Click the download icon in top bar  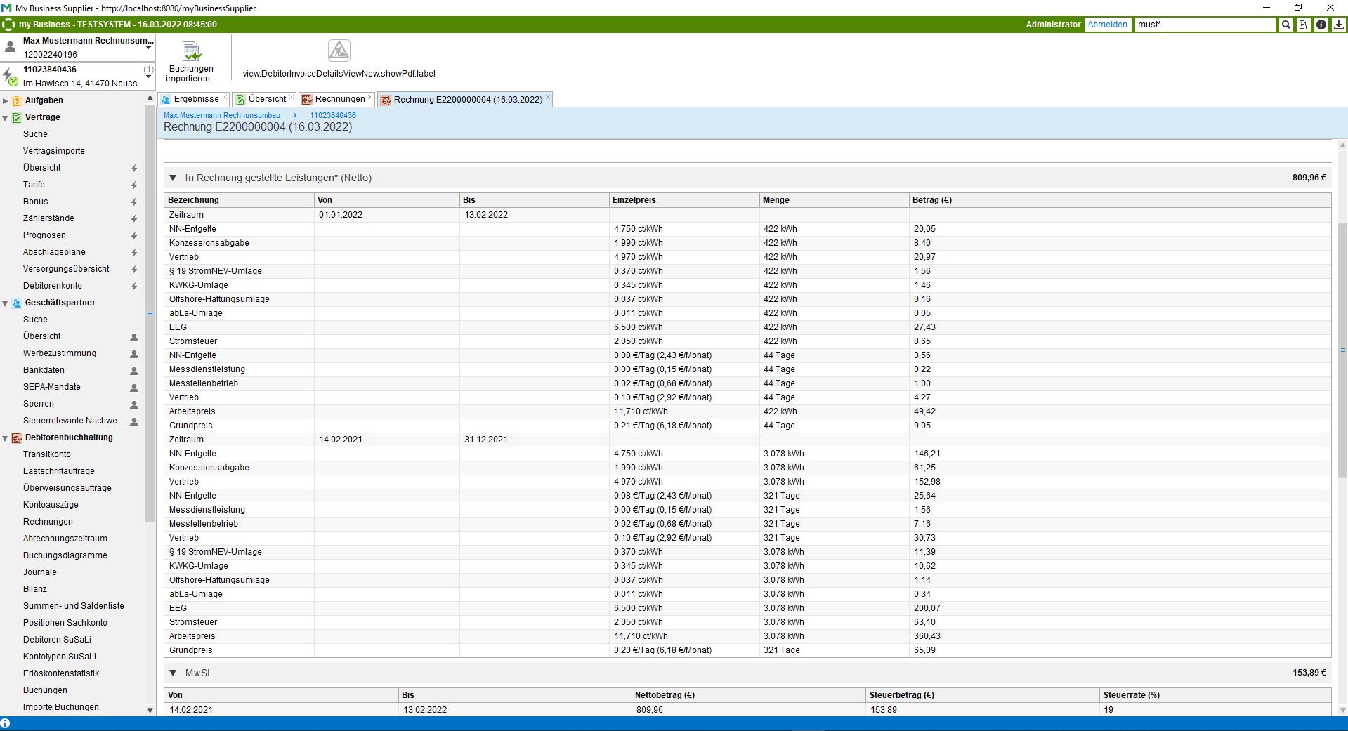[x=1339, y=25]
